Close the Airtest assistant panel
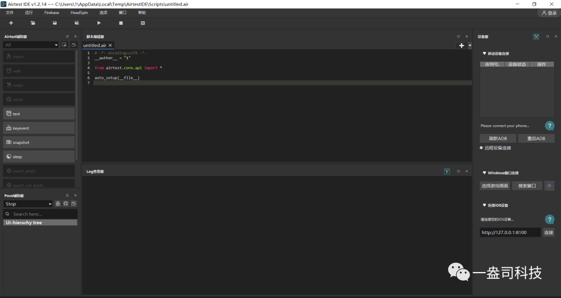The height and width of the screenshot is (298, 561). click(x=75, y=36)
